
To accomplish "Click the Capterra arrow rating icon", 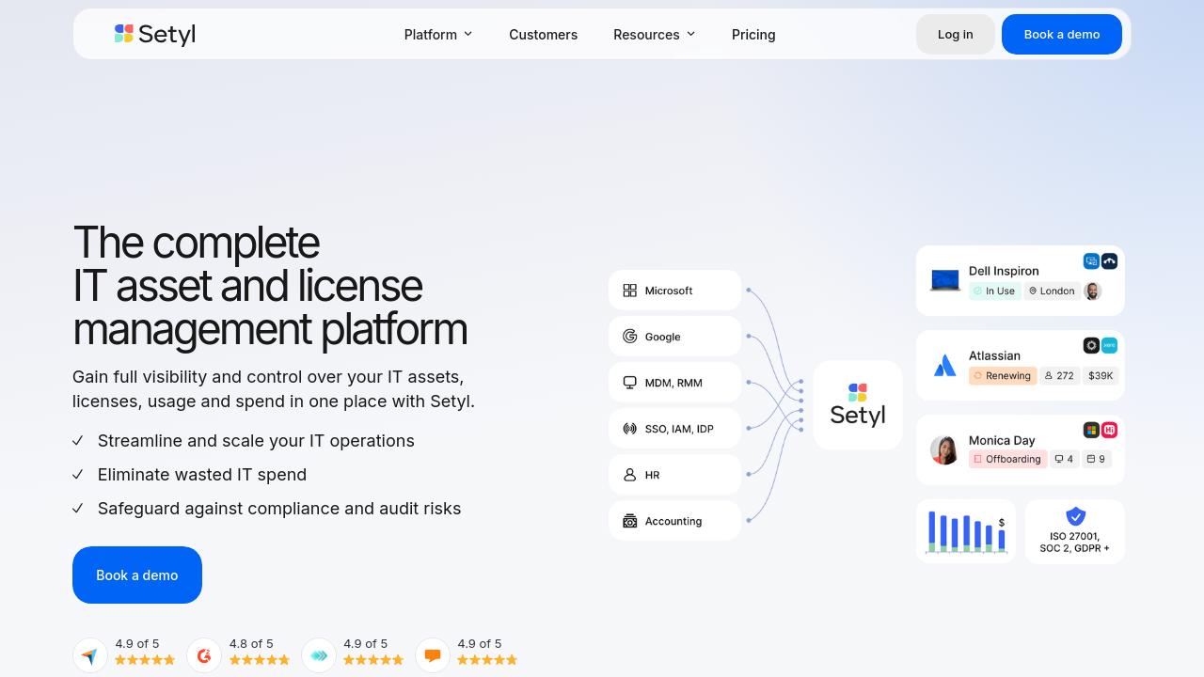I will point(90,654).
